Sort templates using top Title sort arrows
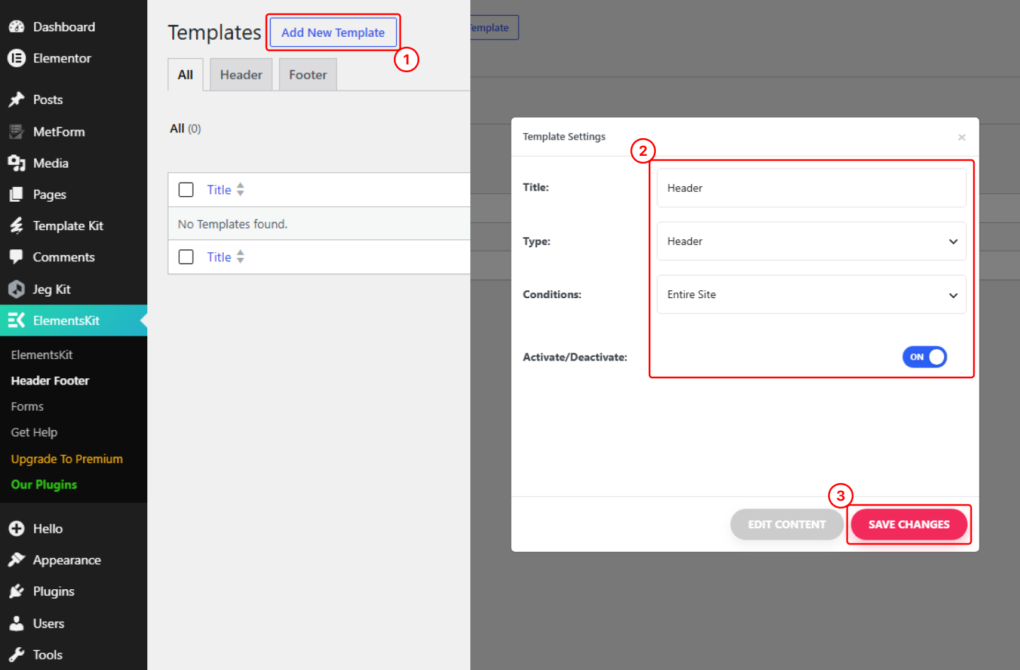This screenshot has height=670, width=1020. pyautogui.click(x=241, y=189)
